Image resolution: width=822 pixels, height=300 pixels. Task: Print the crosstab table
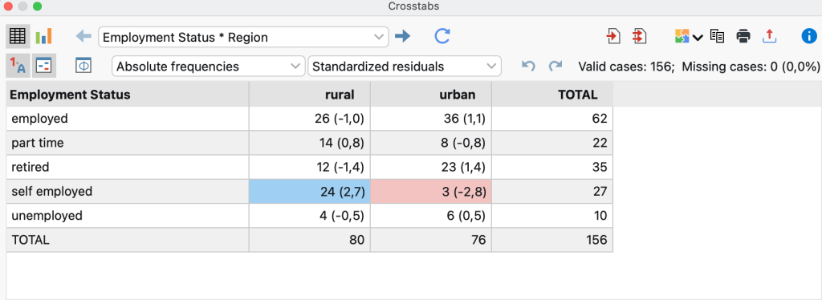coord(743,36)
